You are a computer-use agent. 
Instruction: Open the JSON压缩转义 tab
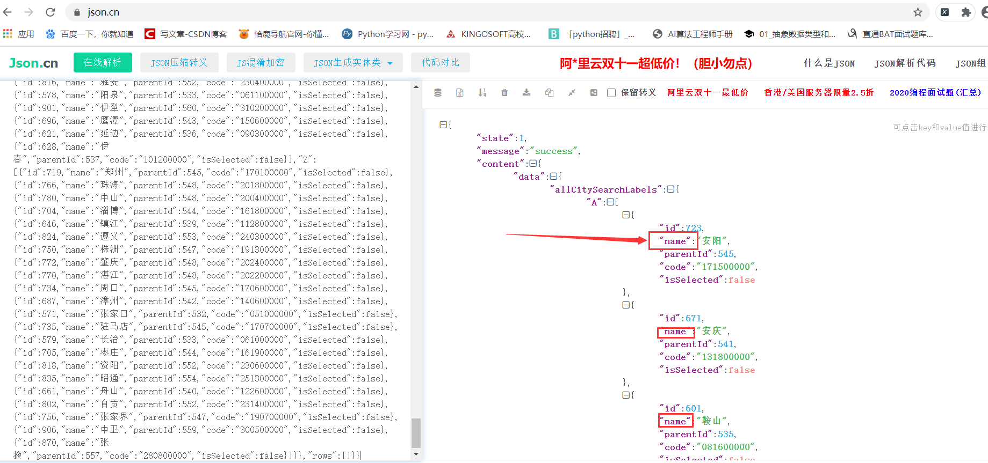coord(179,62)
